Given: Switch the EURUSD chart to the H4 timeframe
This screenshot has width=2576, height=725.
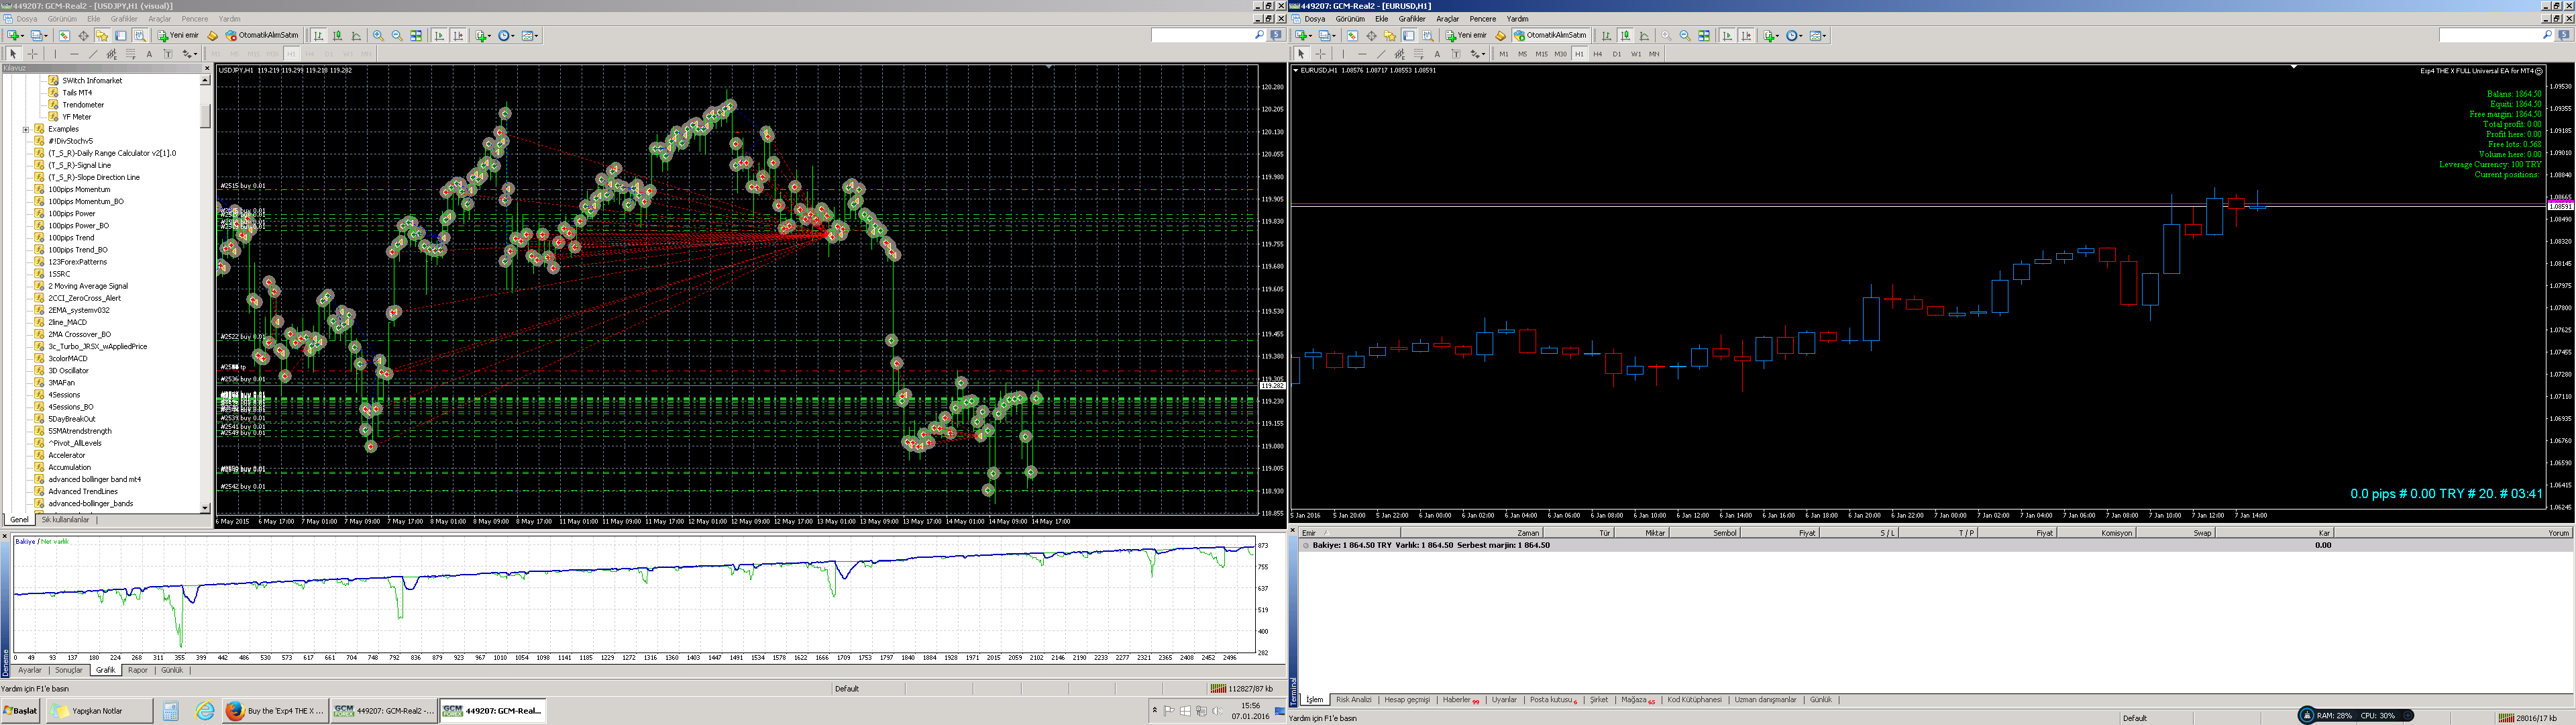Looking at the screenshot, I should (x=1598, y=54).
